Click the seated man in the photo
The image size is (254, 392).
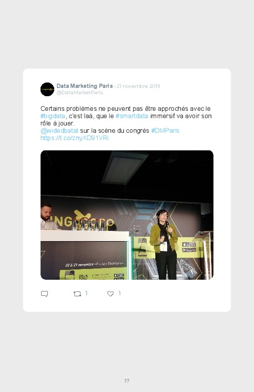(48, 216)
